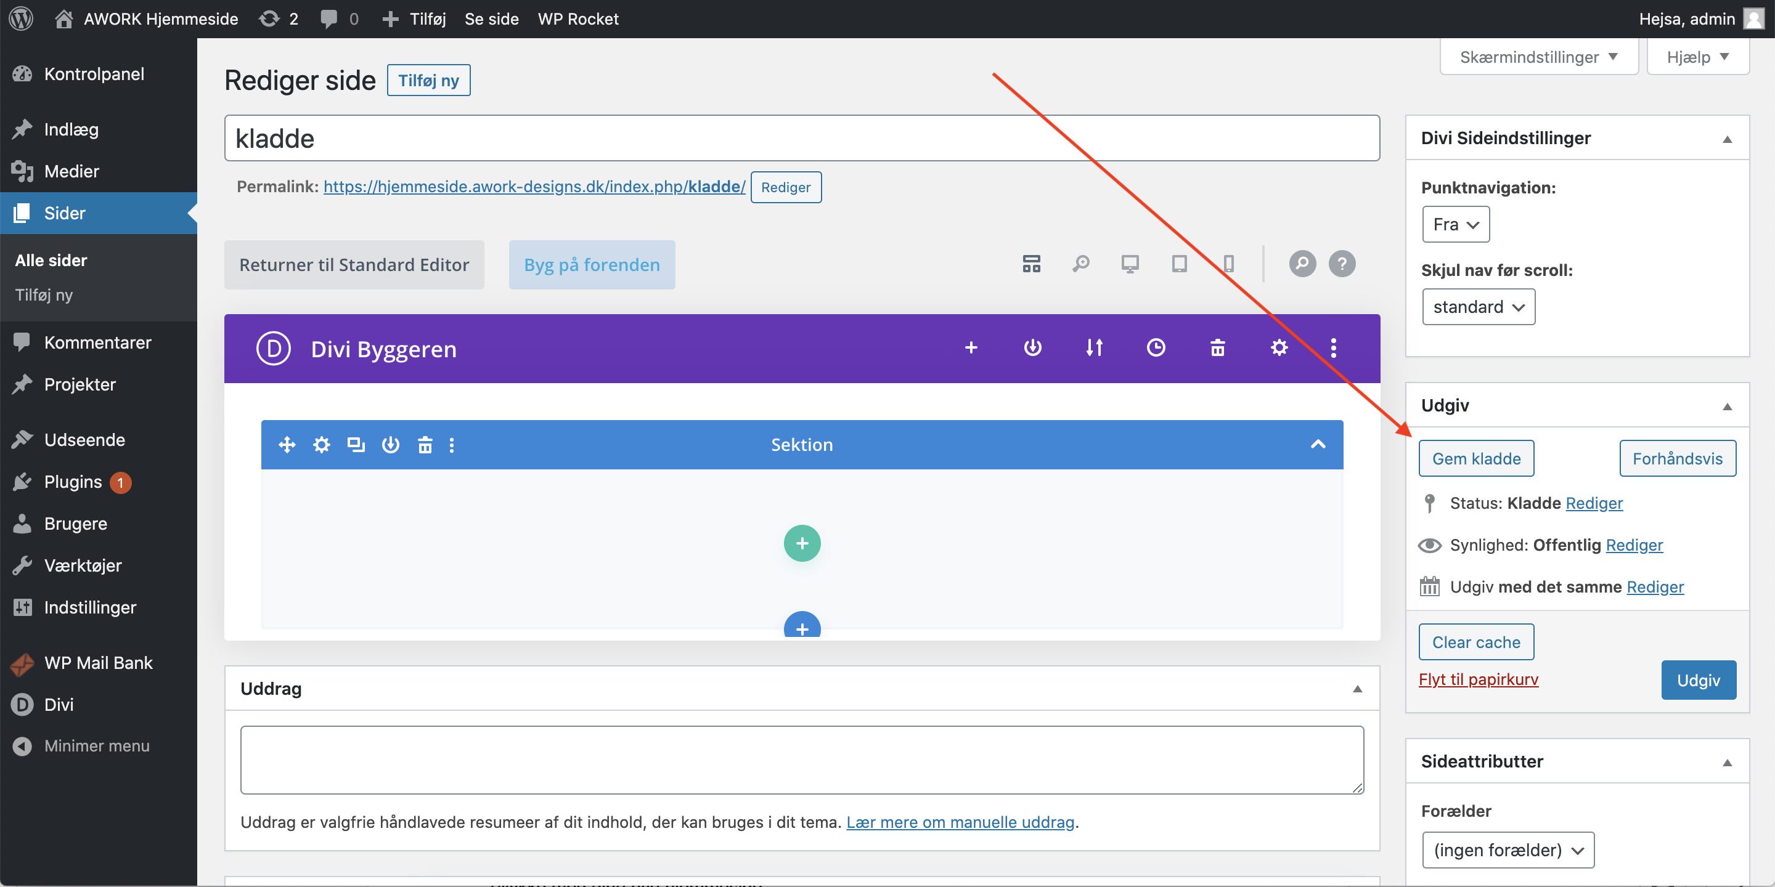Open Divi builder help question mark
Image resolution: width=1775 pixels, height=887 pixels.
coord(1342,264)
